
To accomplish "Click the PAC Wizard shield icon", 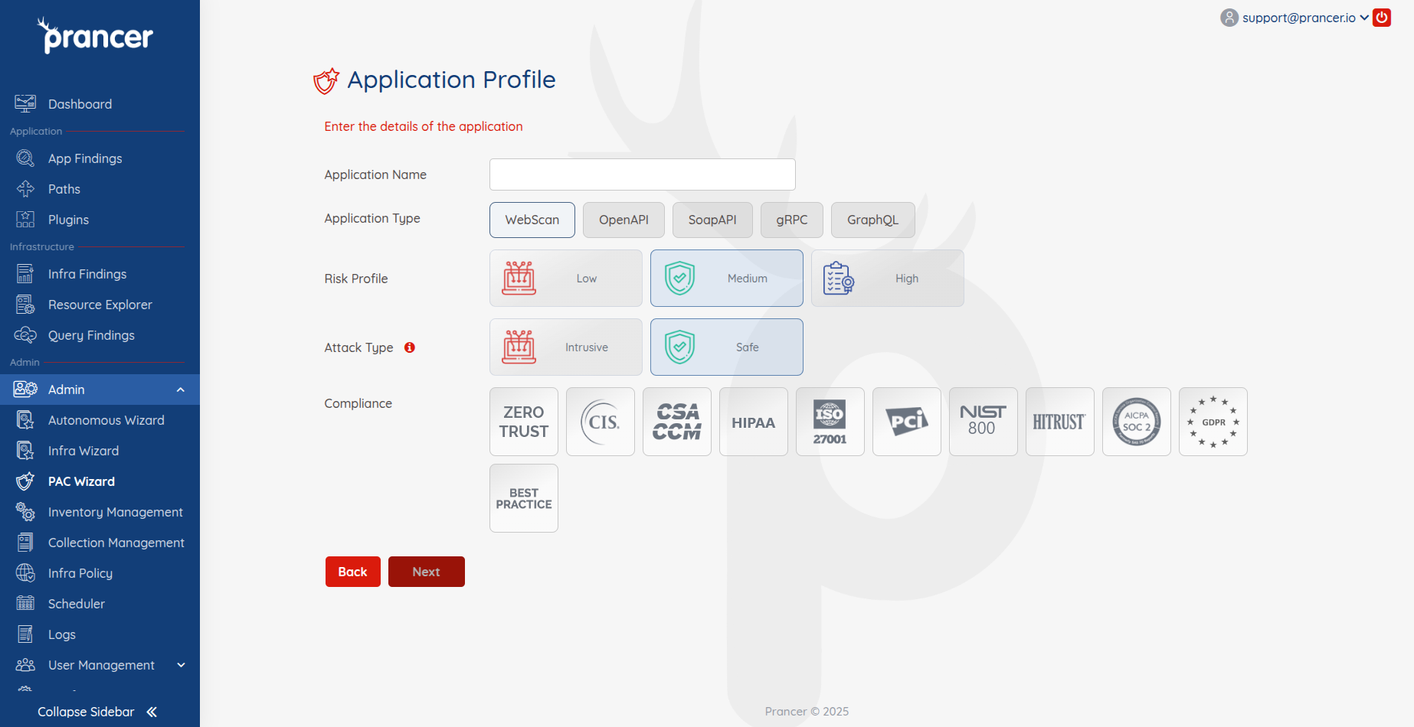I will 25,481.
